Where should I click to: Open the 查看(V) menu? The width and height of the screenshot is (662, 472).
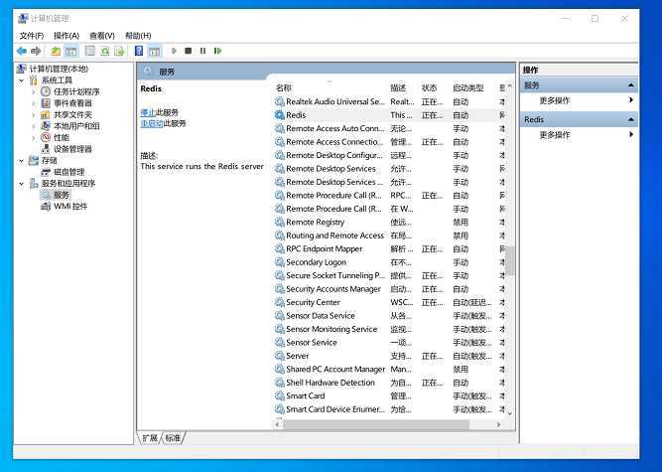pos(102,36)
